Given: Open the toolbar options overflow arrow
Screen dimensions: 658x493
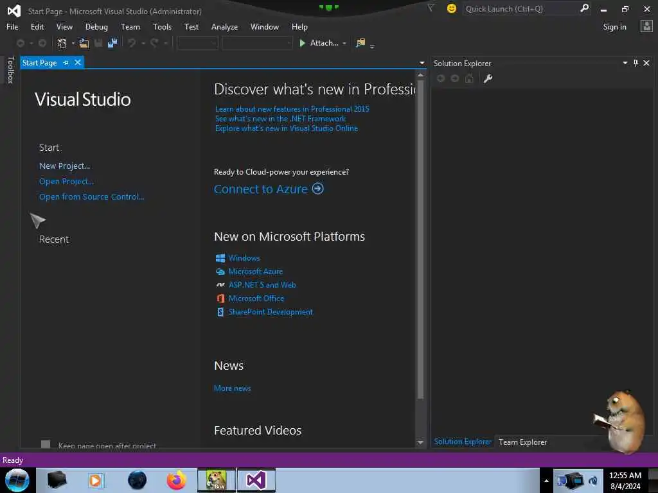Looking at the screenshot, I should (x=372, y=46).
